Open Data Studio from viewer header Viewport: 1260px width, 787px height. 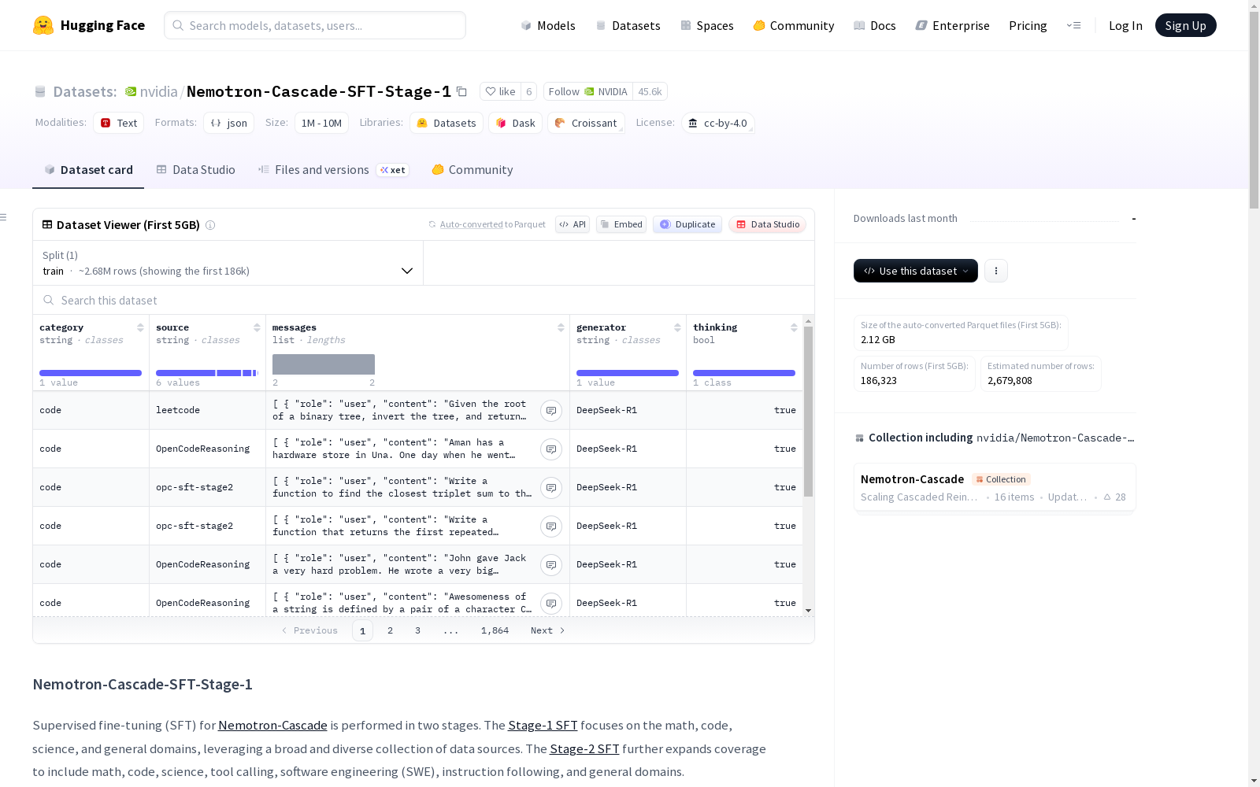[768, 224]
